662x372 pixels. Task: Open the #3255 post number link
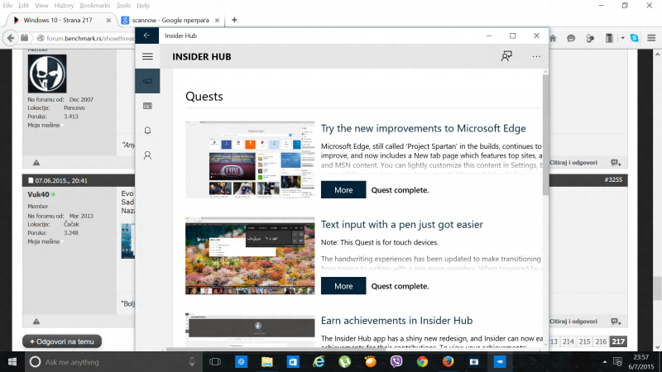[x=613, y=179]
